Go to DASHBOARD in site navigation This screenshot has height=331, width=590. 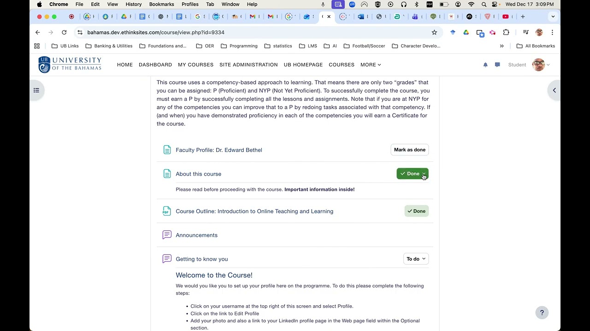[155, 65]
